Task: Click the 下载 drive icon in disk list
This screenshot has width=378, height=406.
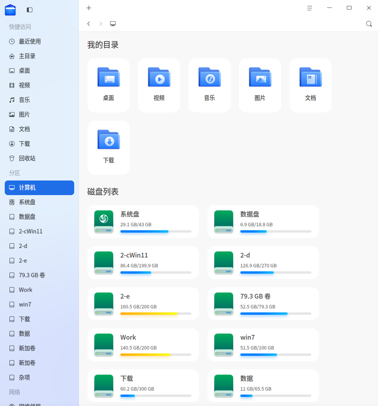Action: 104,386
